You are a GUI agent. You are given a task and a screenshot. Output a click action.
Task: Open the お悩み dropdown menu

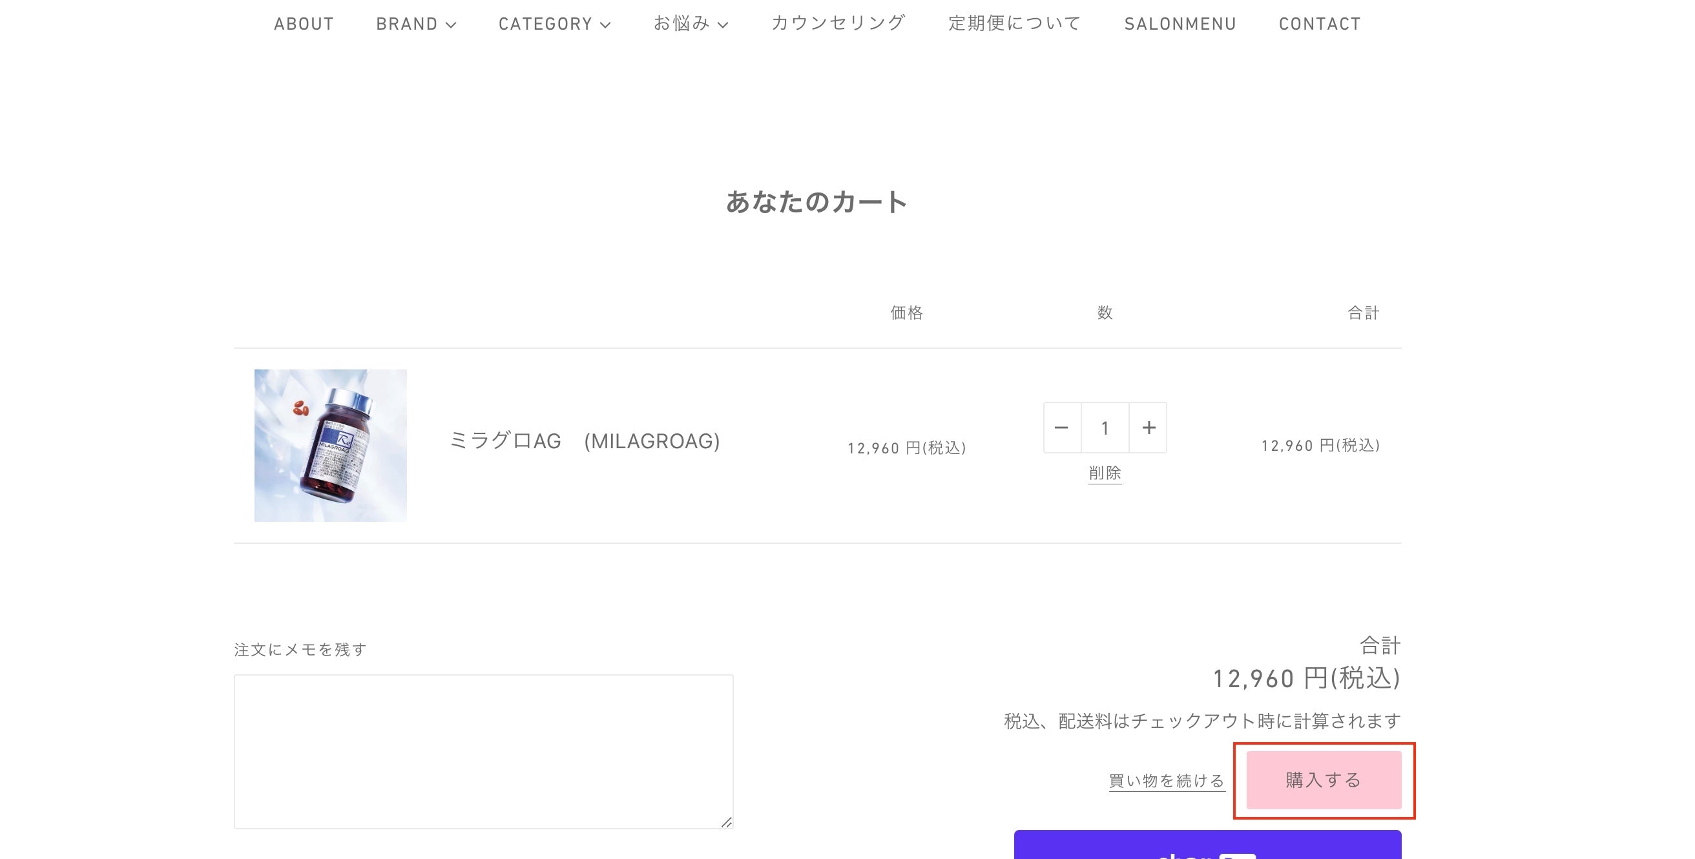(x=691, y=24)
